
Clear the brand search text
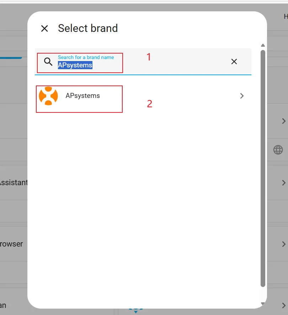pyautogui.click(x=234, y=62)
